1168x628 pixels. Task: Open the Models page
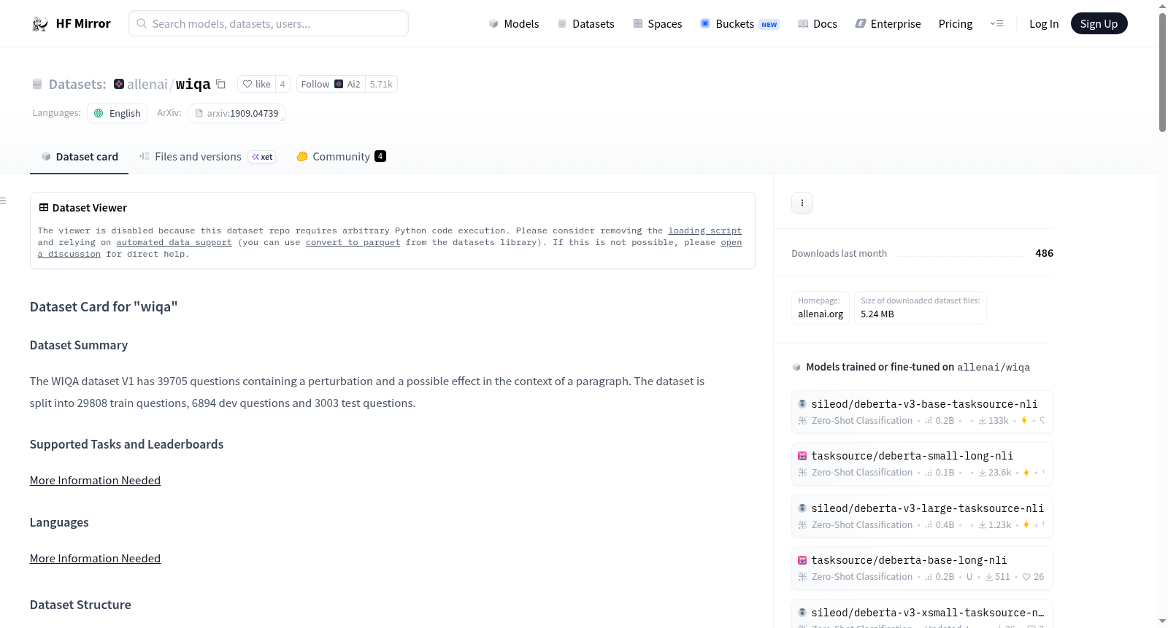coord(514,23)
